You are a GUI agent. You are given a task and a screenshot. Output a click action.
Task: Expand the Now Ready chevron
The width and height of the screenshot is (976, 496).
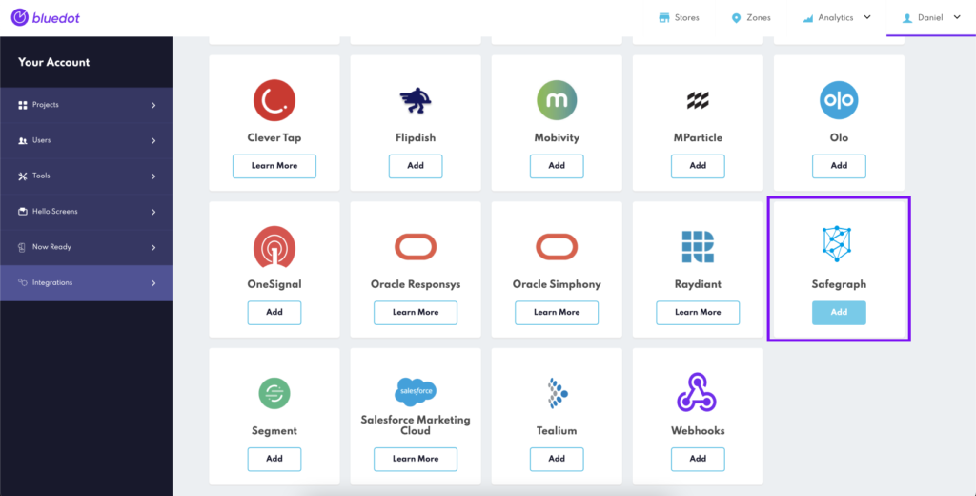(x=153, y=247)
